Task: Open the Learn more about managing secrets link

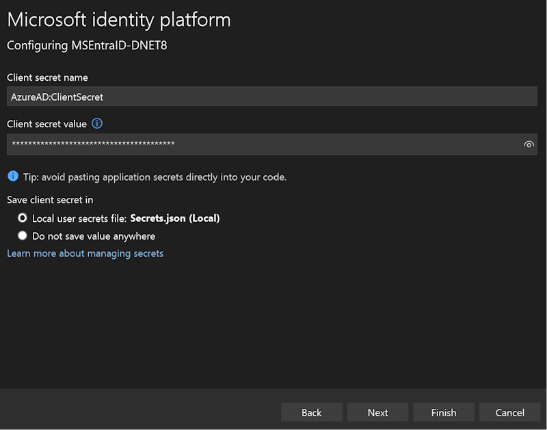Action: (x=85, y=253)
